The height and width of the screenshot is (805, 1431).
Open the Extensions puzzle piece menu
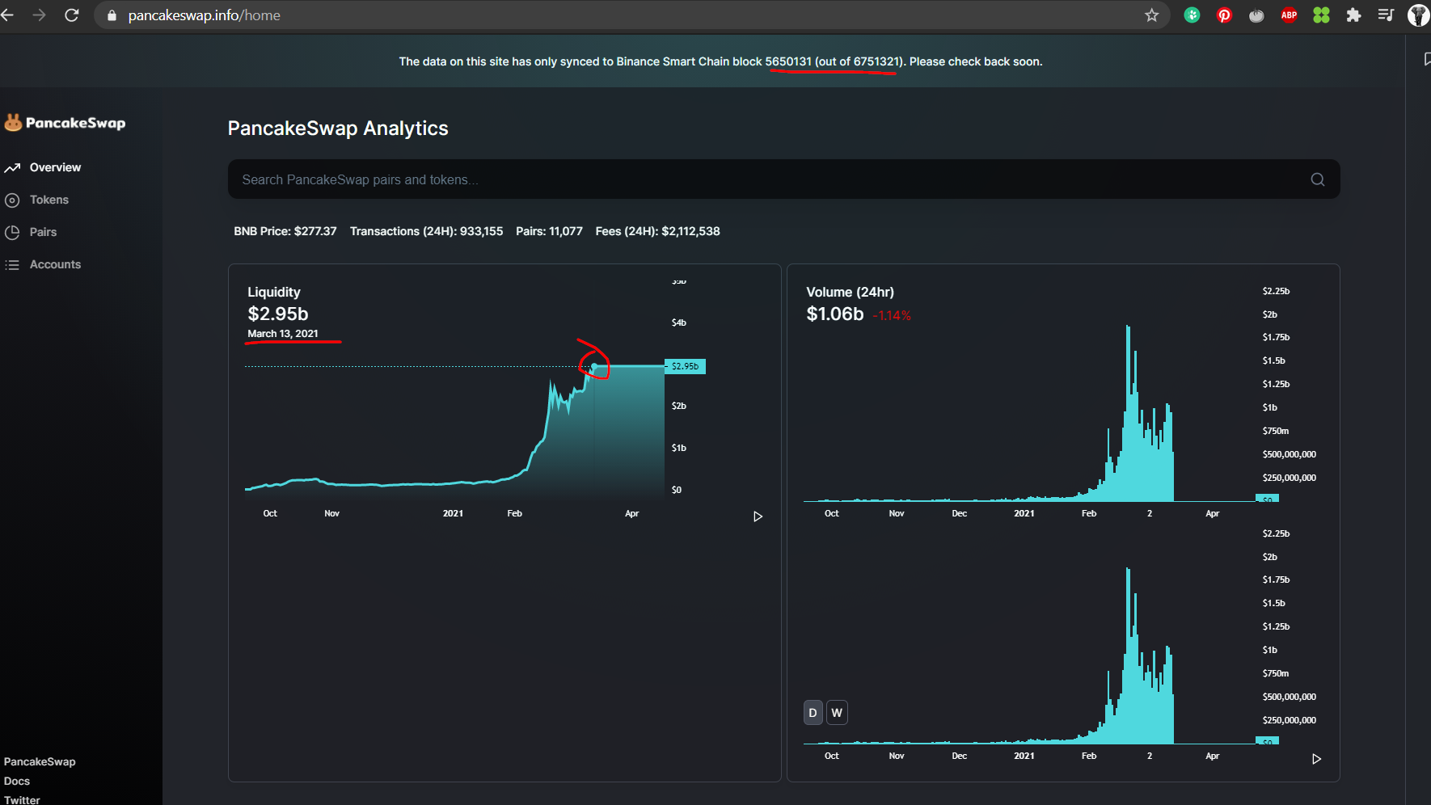click(1353, 15)
